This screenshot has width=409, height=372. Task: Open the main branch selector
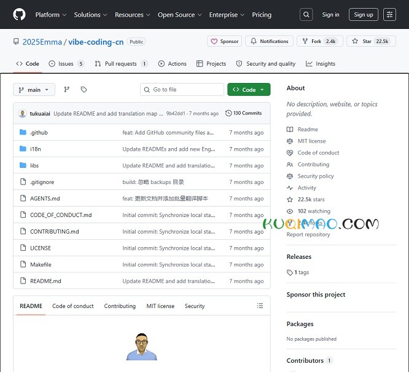34,90
